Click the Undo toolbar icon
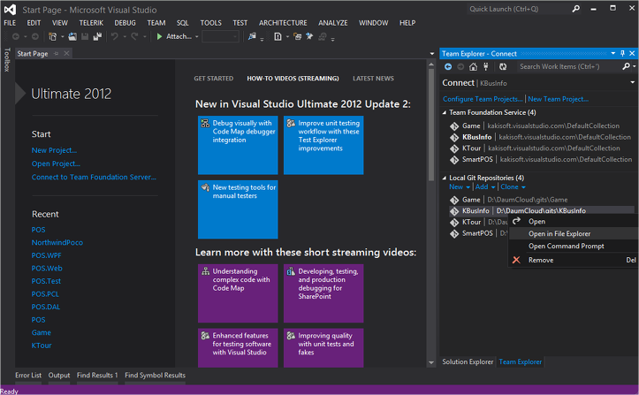The width and height of the screenshot is (639, 395). click(115, 37)
